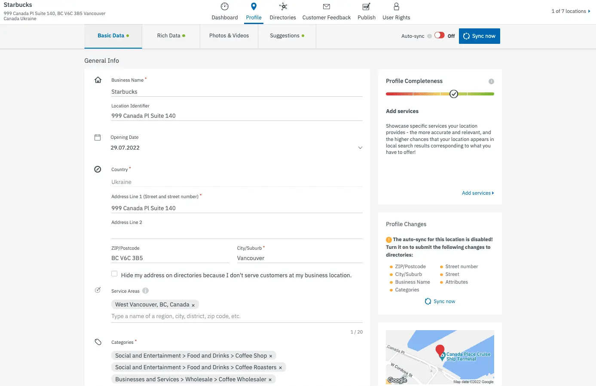The height and width of the screenshot is (386, 596).
Task: Remove the Coffee Wholesaler category tag
Action: click(x=270, y=380)
